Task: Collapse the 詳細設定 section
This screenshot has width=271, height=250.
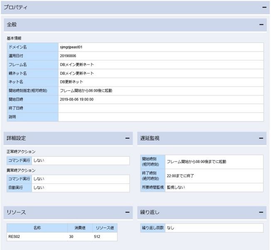Action: (x=127, y=138)
